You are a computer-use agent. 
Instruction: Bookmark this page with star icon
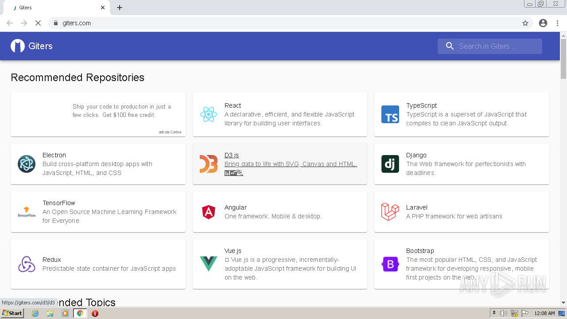pyautogui.click(x=525, y=23)
